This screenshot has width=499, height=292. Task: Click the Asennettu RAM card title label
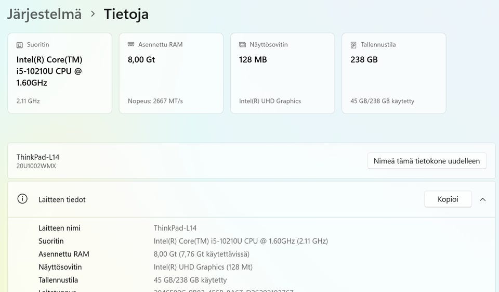[x=161, y=45]
